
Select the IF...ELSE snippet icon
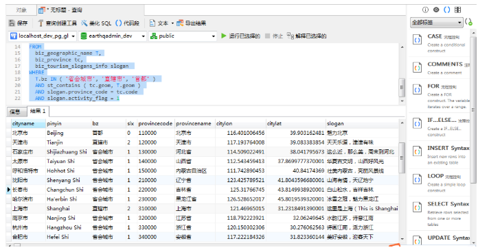point(418,123)
